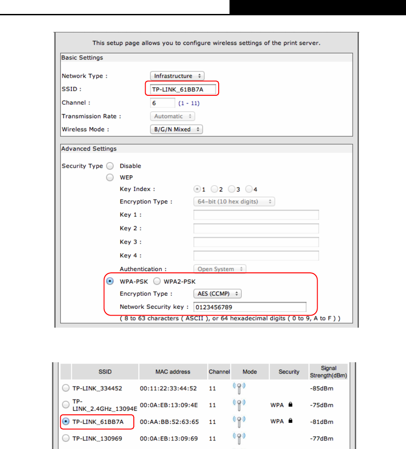Click the SSID column header
Viewport: 406px width, 449px height.
point(105,372)
